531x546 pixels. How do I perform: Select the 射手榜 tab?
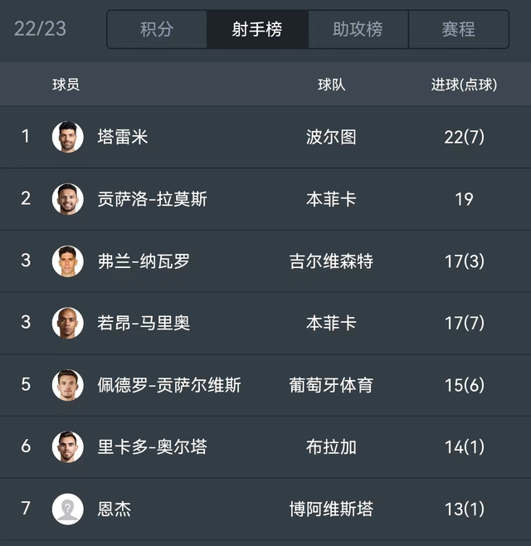click(257, 30)
